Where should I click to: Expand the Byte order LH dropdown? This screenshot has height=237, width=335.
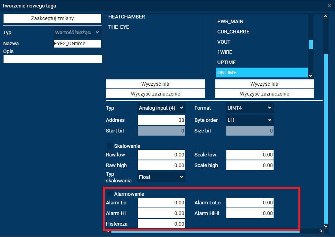(250, 120)
